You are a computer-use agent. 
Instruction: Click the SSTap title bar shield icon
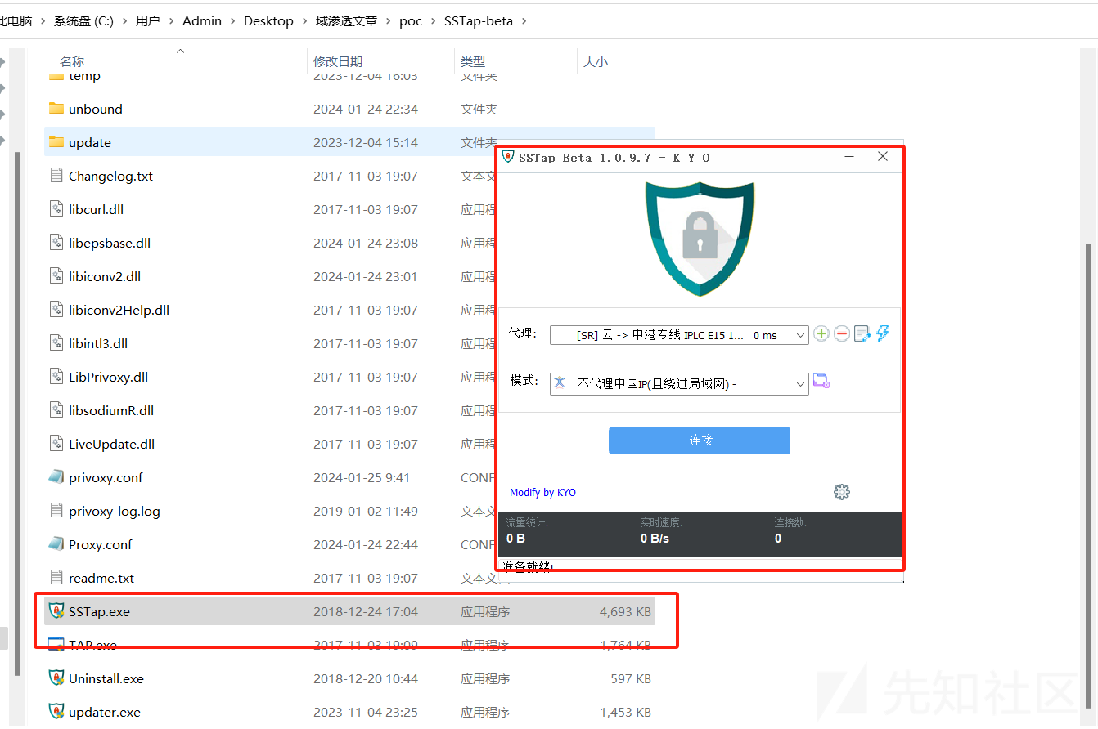(x=507, y=156)
